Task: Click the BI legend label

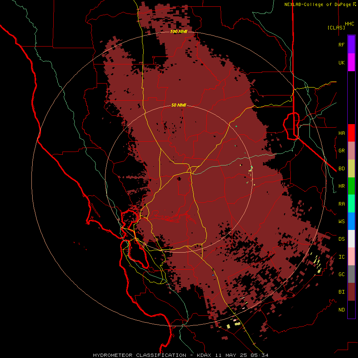Action: pyautogui.click(x=341, y=292)
